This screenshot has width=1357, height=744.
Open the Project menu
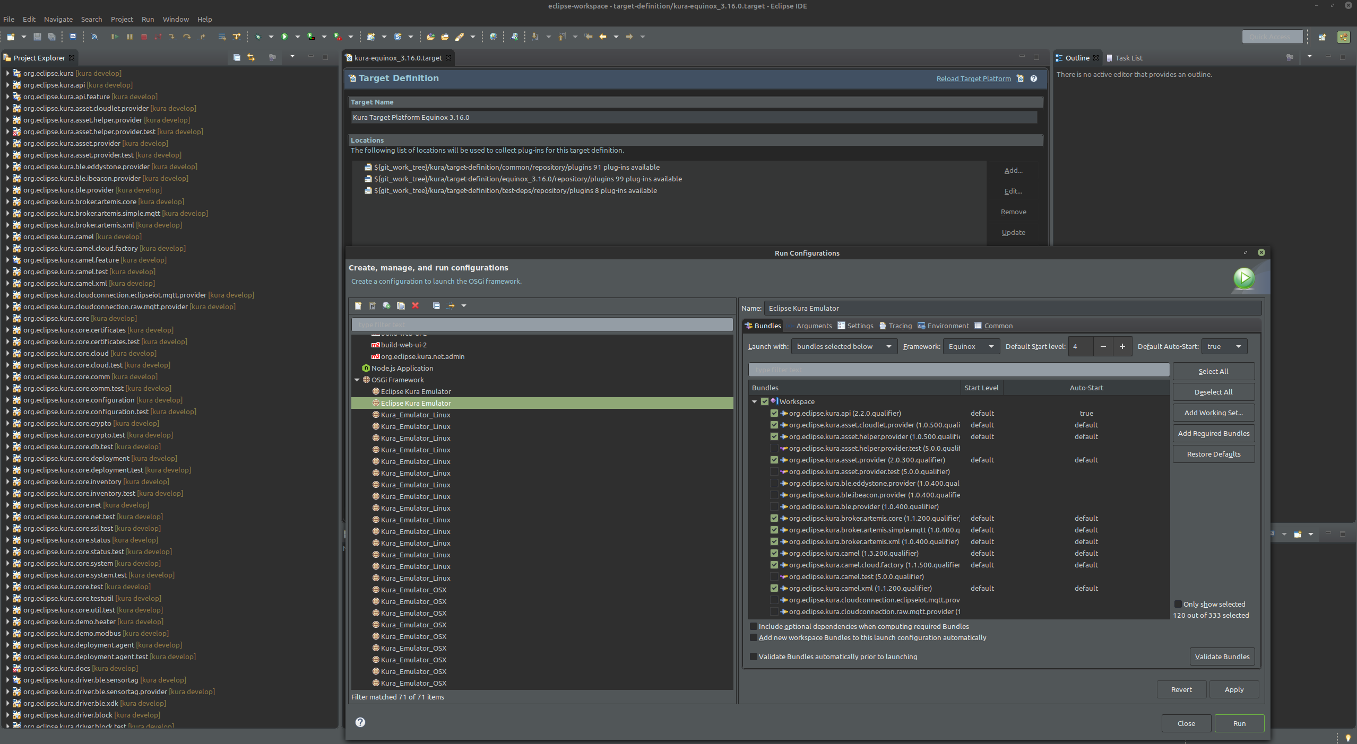click(122, 19)
